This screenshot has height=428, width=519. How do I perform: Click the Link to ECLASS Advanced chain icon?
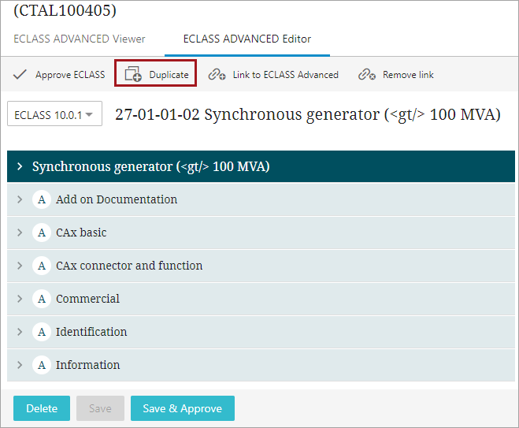(x=217, y=75)
